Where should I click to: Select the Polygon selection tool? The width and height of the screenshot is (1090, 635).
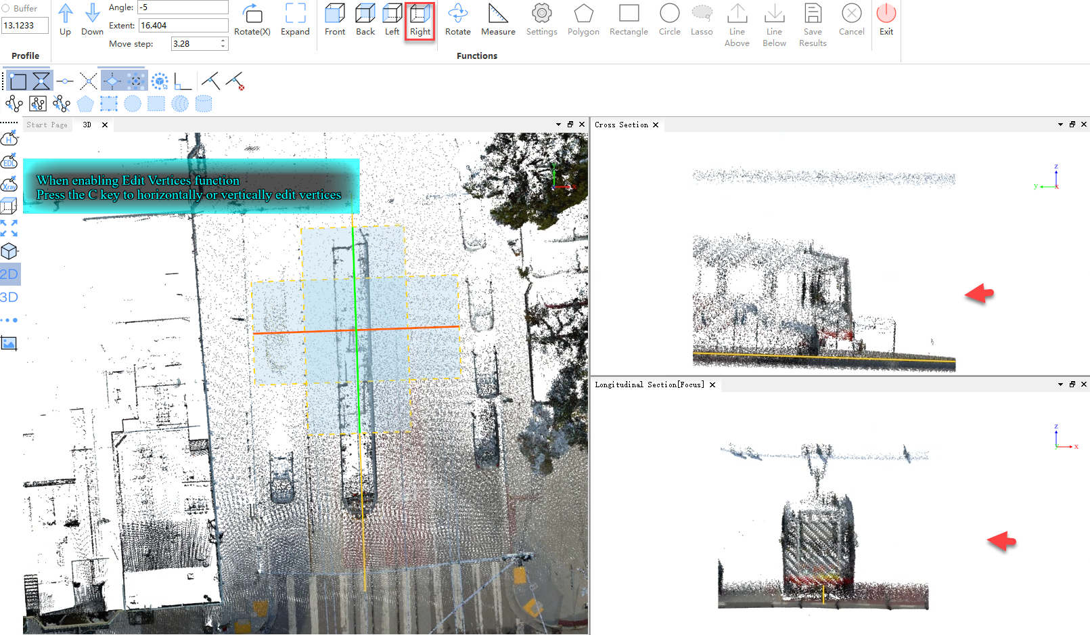point(583,19)
